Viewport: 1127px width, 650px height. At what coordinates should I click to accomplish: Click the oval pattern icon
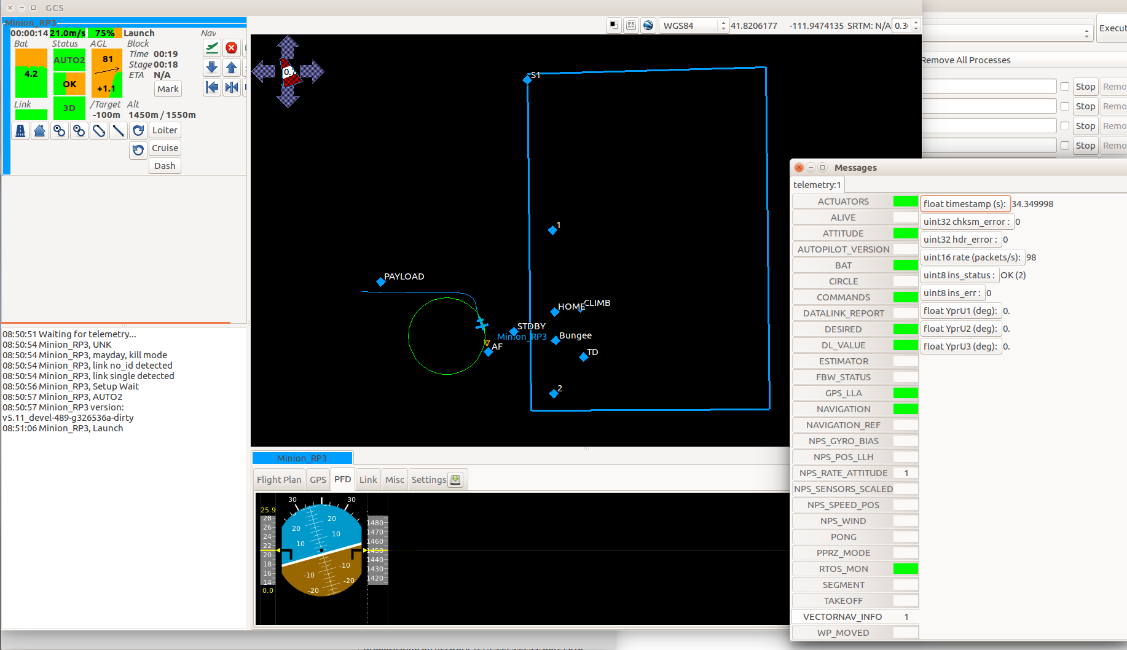point(99,131)
